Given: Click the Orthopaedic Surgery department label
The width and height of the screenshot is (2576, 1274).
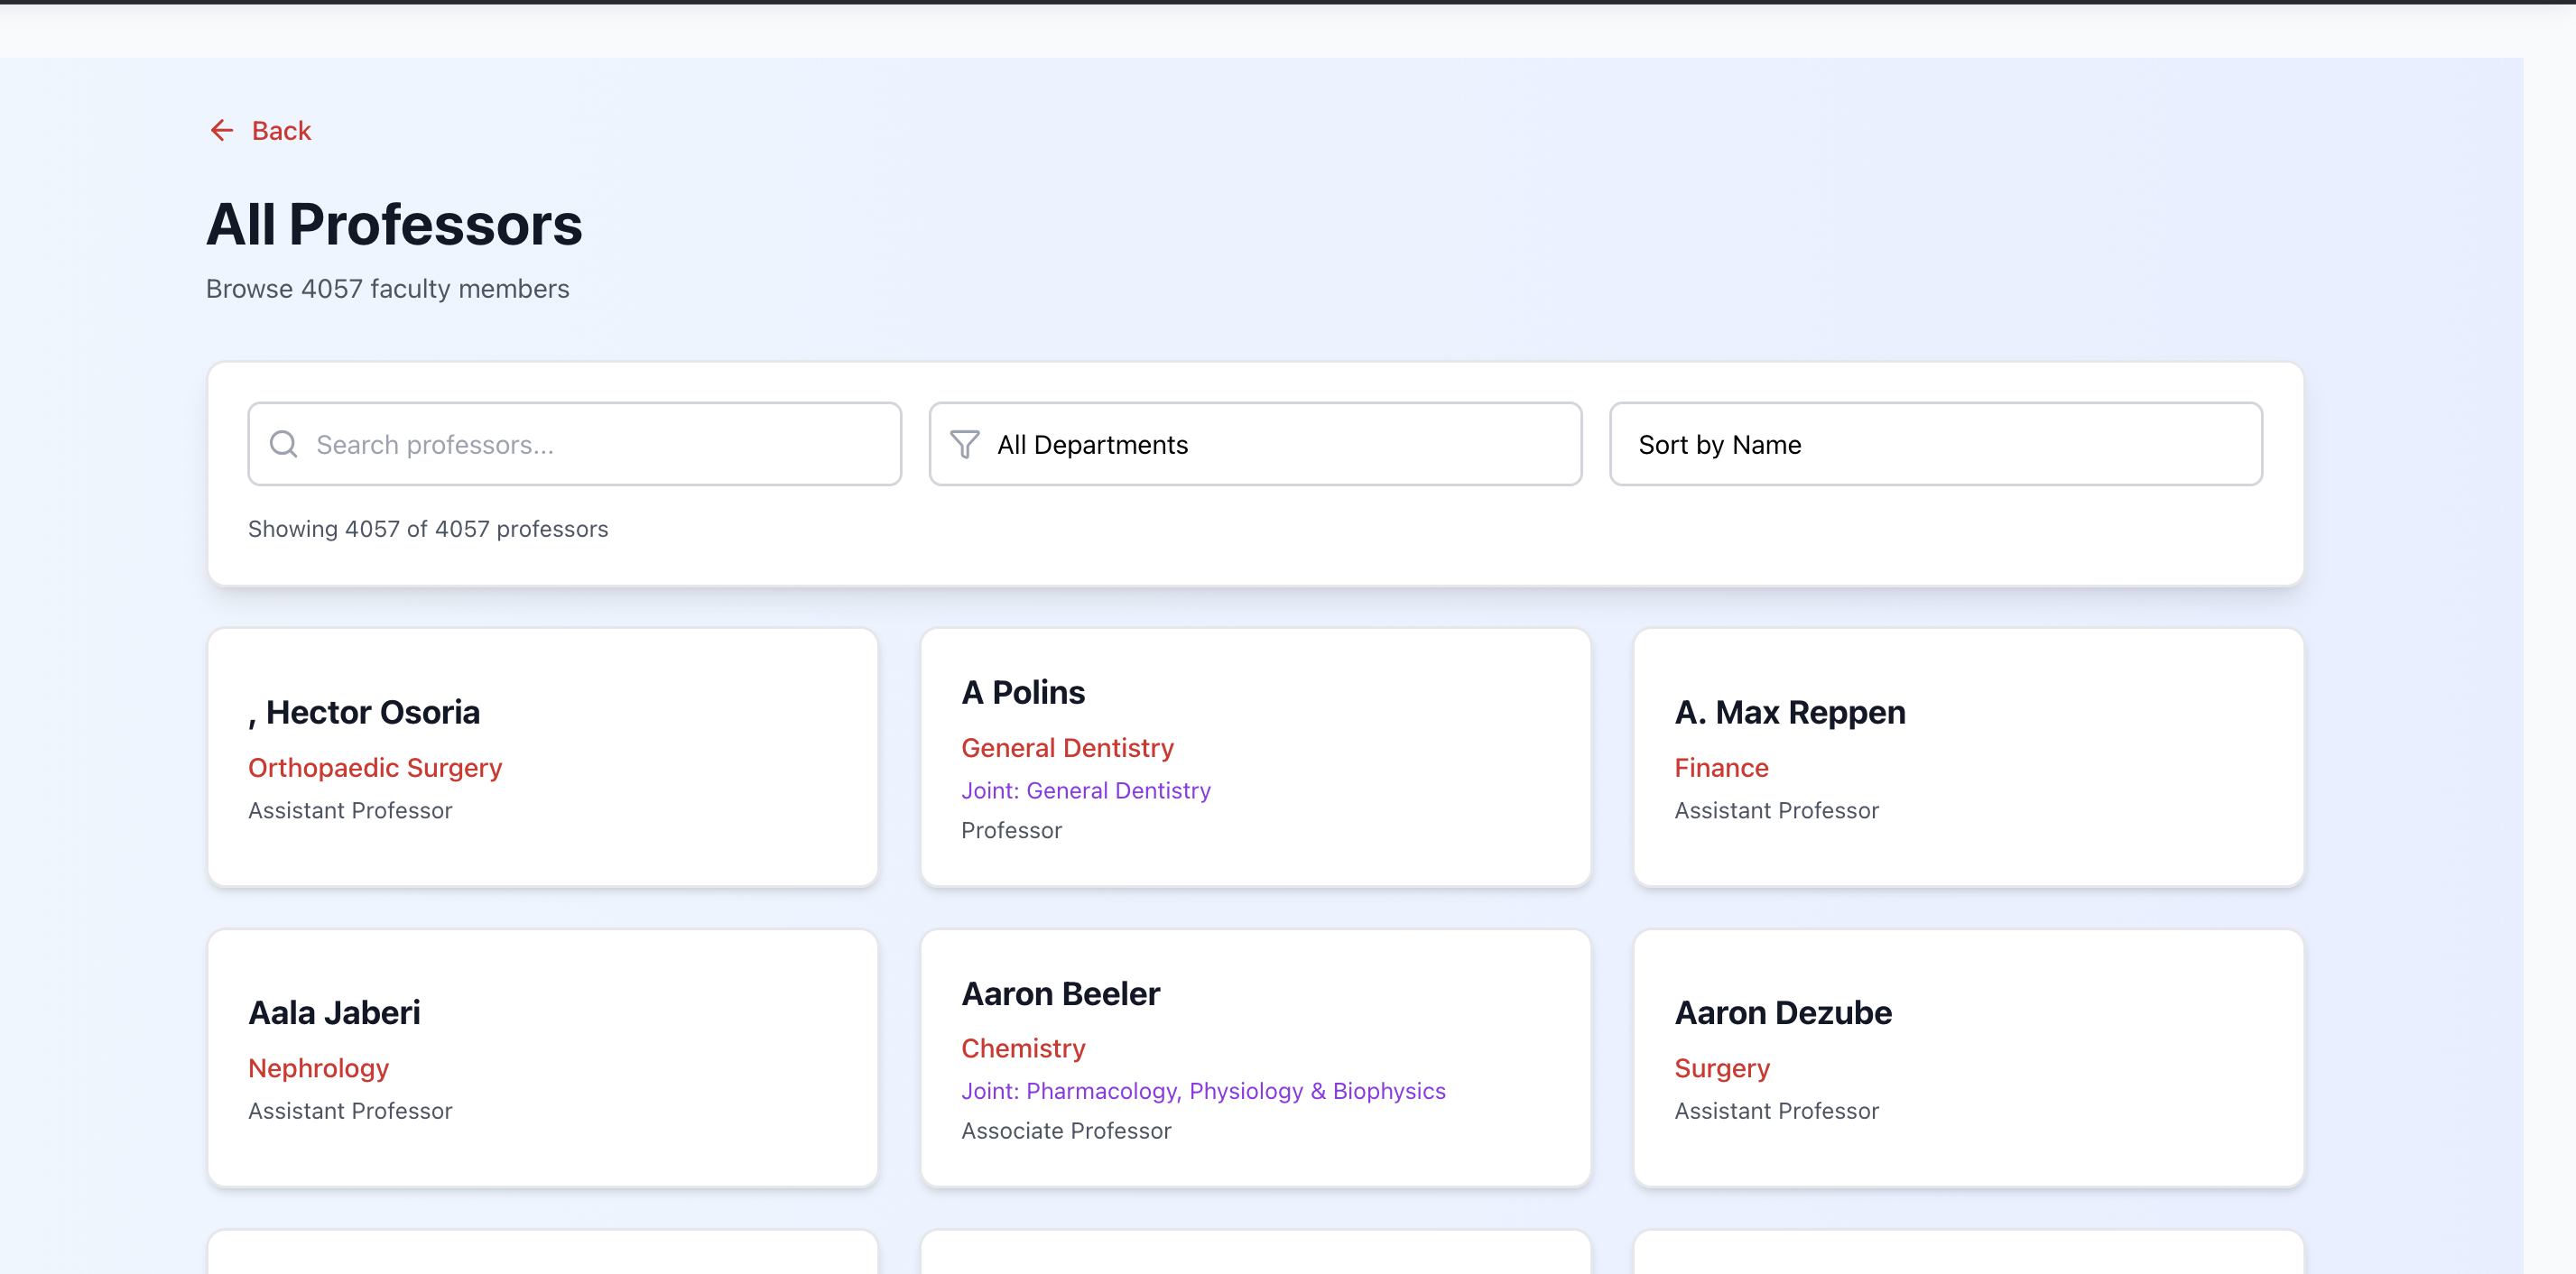Looking at the screenshot, I should (375, 768).
